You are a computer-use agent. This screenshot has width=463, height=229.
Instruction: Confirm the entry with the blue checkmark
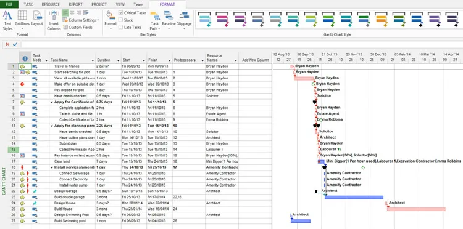15,44
